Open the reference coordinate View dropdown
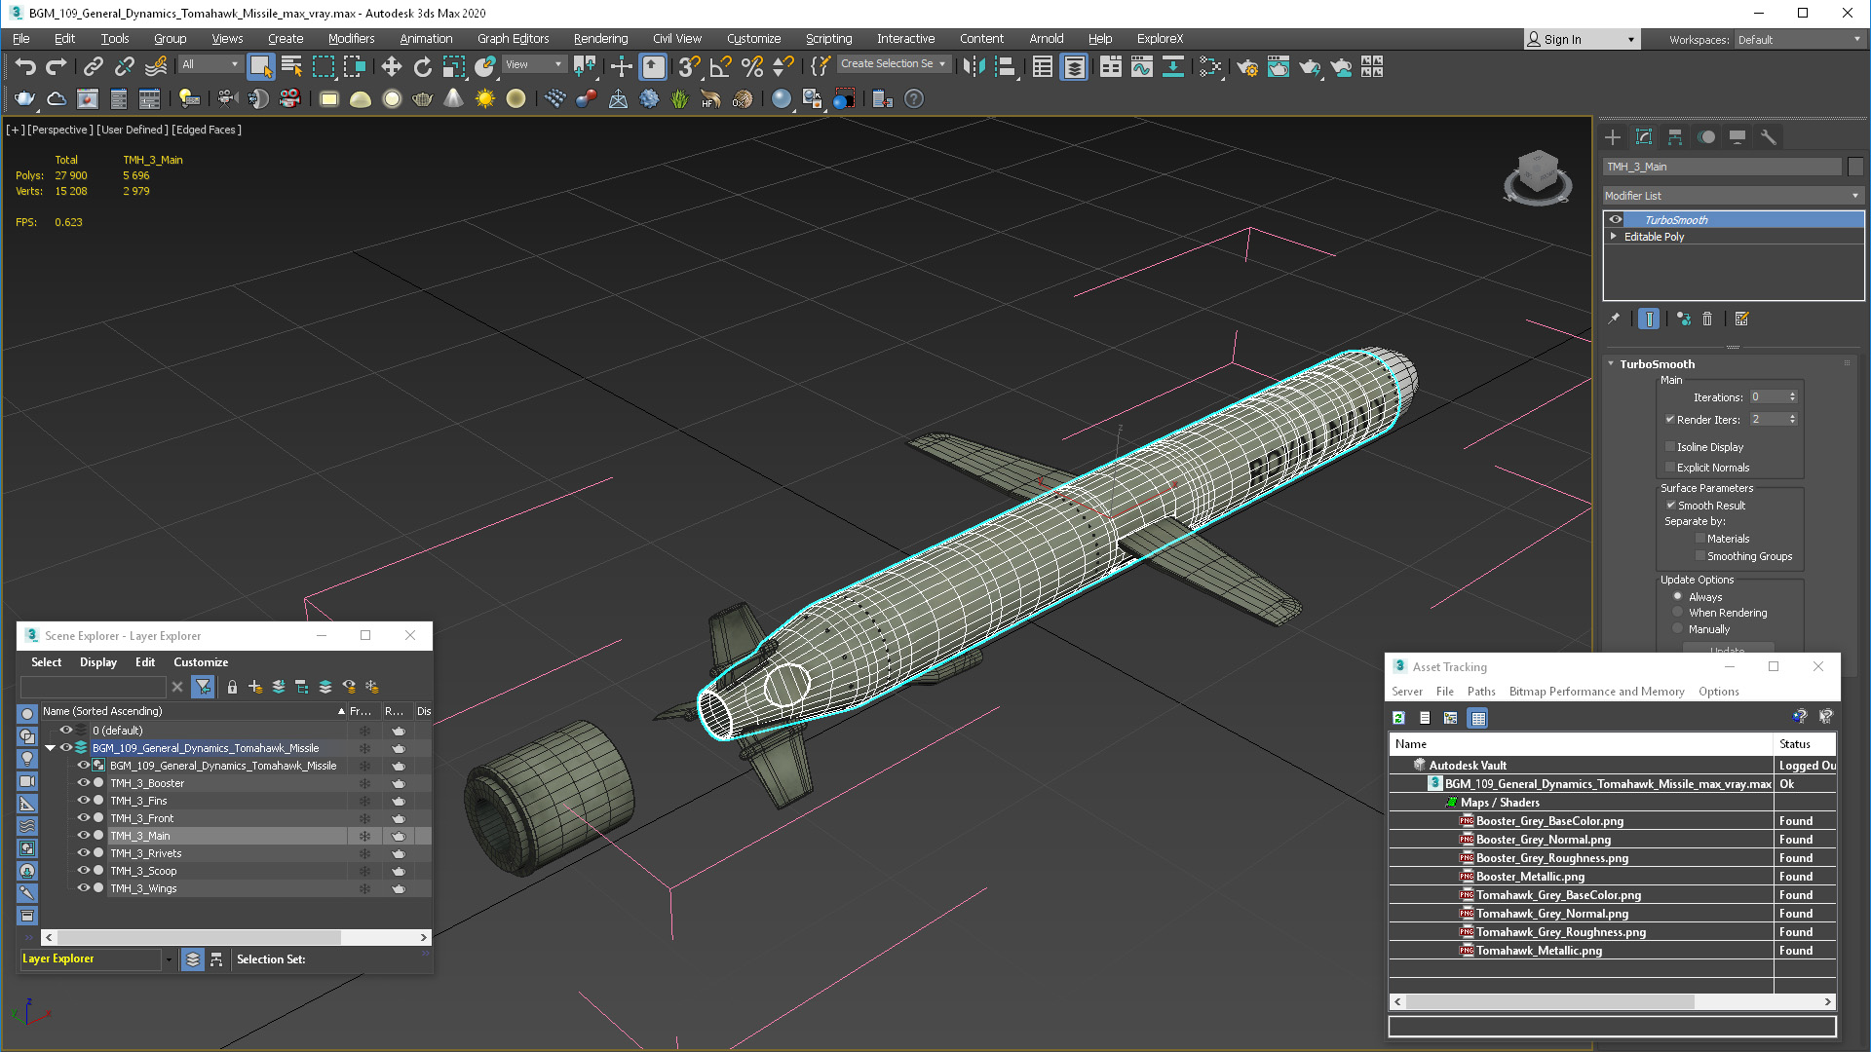 tap(533, 64)
